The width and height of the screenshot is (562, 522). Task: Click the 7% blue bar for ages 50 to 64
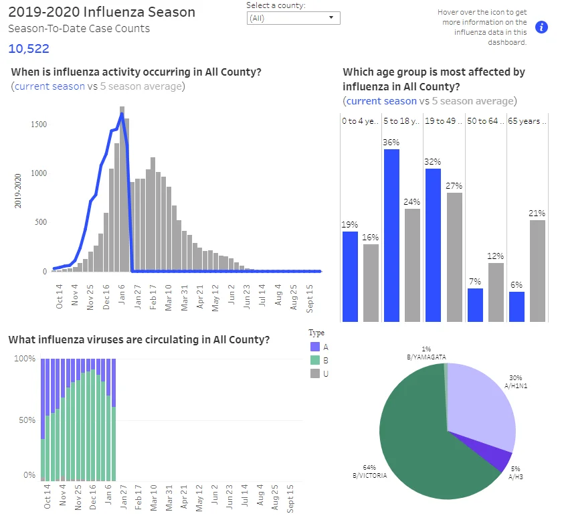[x=475, y=304]
